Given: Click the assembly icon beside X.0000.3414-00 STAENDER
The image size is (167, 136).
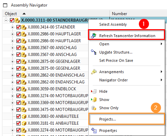Looking at the screenshot, I should click(x=24, y=27).
